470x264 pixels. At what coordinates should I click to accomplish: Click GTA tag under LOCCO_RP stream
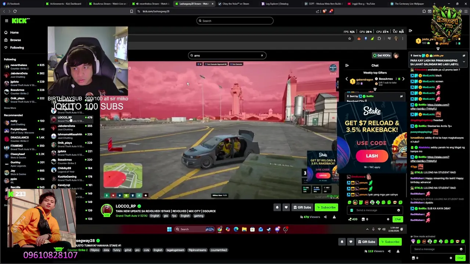click(x=166, y=216)
